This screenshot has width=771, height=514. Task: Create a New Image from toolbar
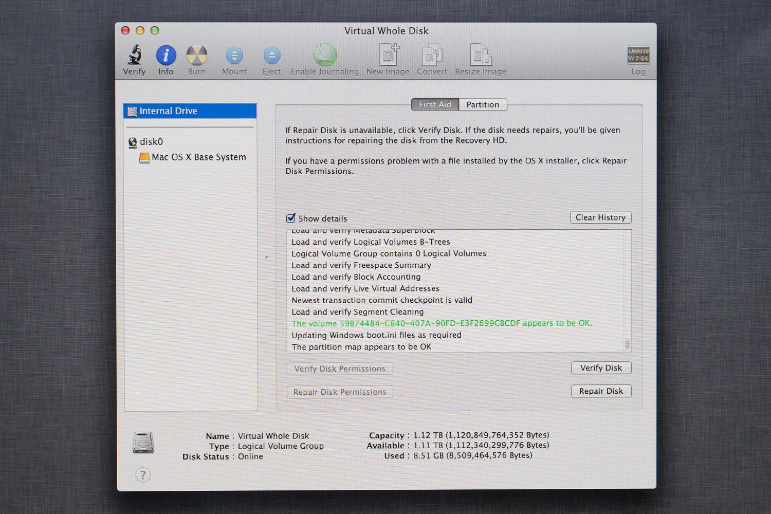click(x=388, y=56)
